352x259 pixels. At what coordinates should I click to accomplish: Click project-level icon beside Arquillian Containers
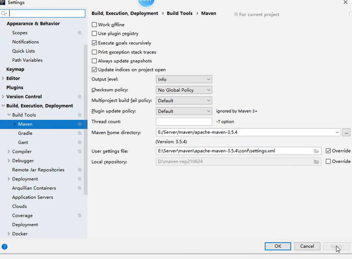(x=80, y=188)
